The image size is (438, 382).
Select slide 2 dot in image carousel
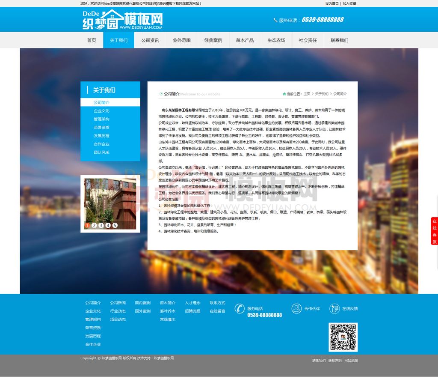tap(94, 225)
